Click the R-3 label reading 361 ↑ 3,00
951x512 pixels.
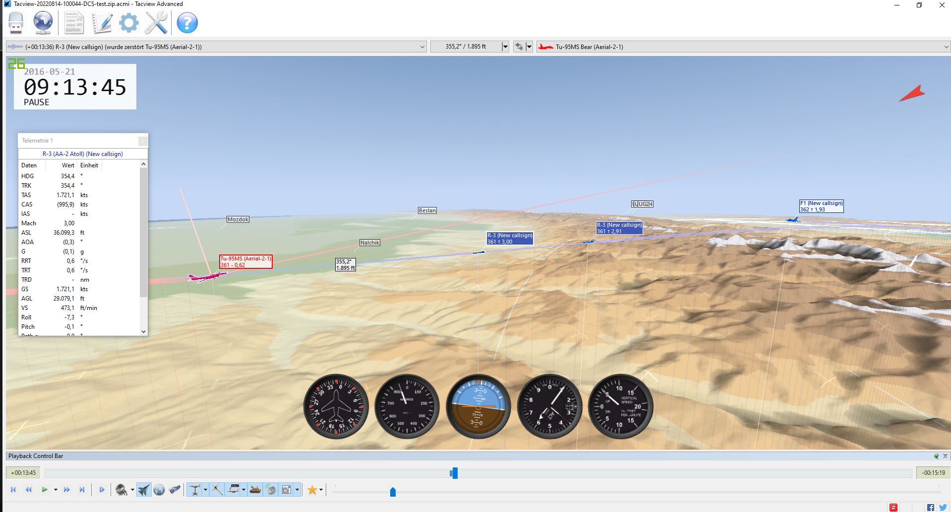click(x=510, y=238)
